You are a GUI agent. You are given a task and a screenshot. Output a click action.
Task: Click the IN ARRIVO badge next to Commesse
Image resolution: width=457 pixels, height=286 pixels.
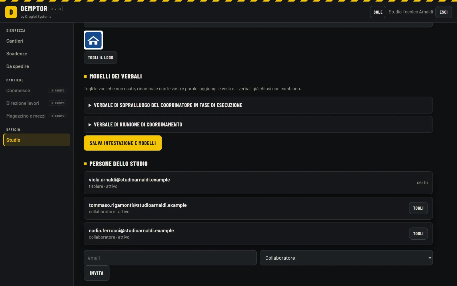(58, 90)
